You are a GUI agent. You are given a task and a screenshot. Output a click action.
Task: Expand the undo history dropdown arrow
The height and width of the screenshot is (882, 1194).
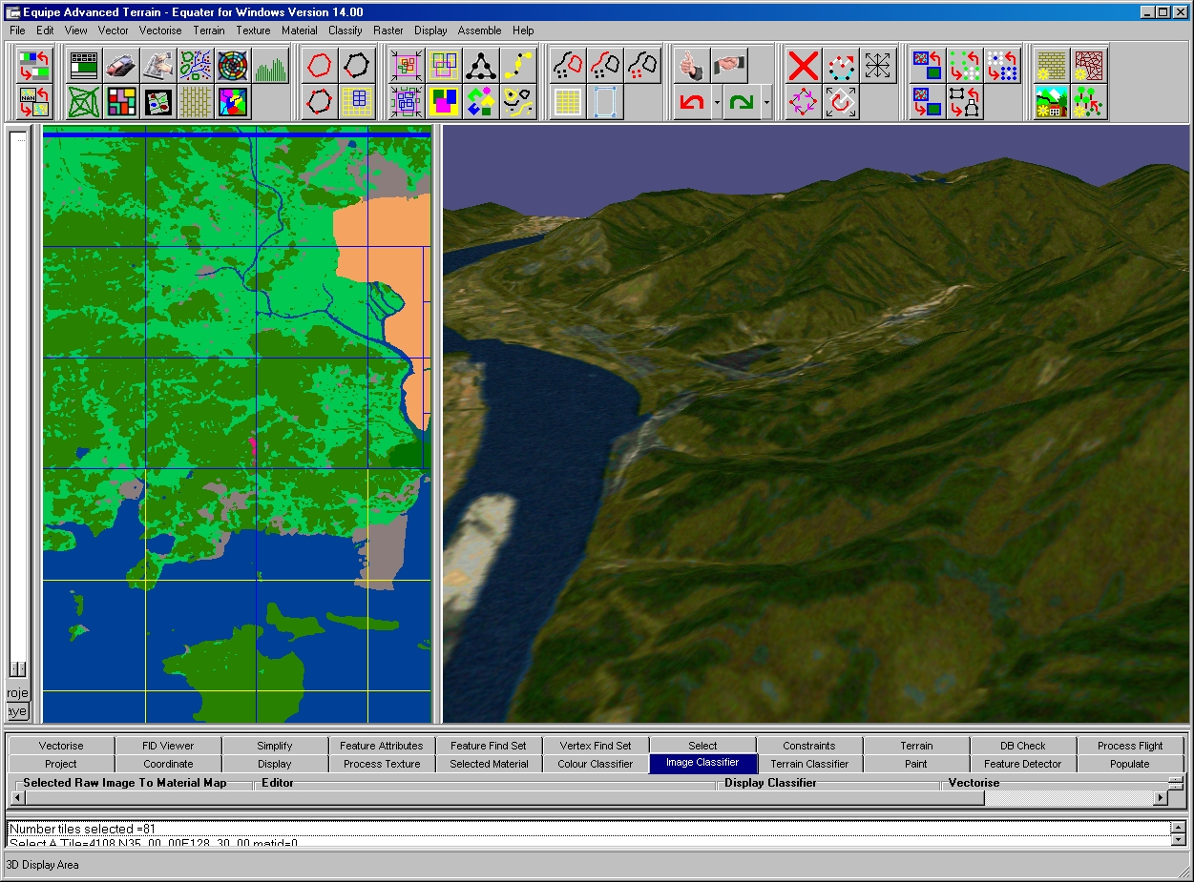pos(716,101)
